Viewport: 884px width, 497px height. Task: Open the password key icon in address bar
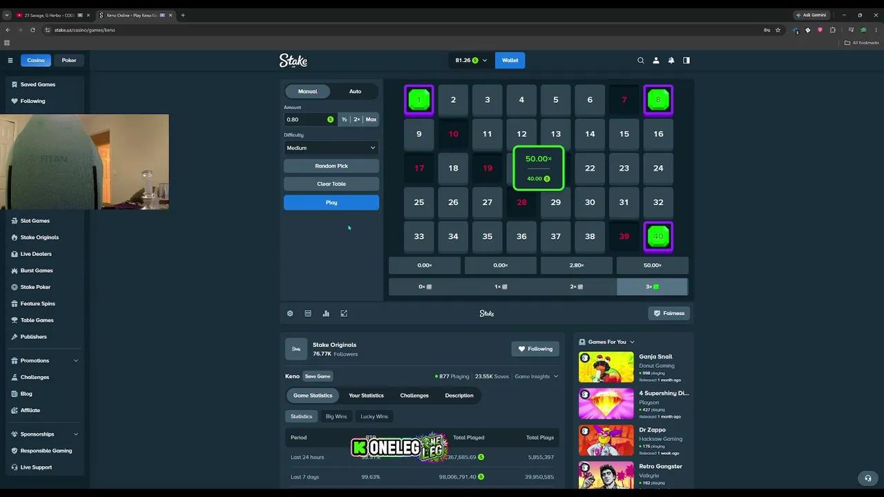click(767, 30)
